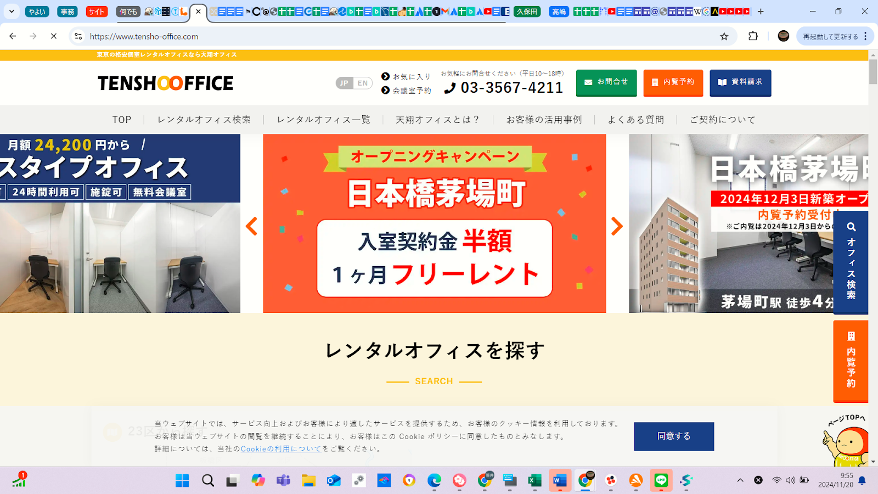Viewport: 878px width, 494px height.
Task: Click the phone number 03-3567-4211
Action: pyautogui.click(x=503, y=88)
